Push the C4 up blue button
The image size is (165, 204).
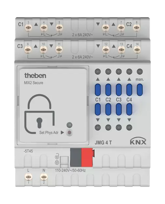[x=129, y=90]
